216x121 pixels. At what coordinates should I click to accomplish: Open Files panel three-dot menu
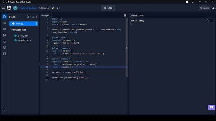36,17
